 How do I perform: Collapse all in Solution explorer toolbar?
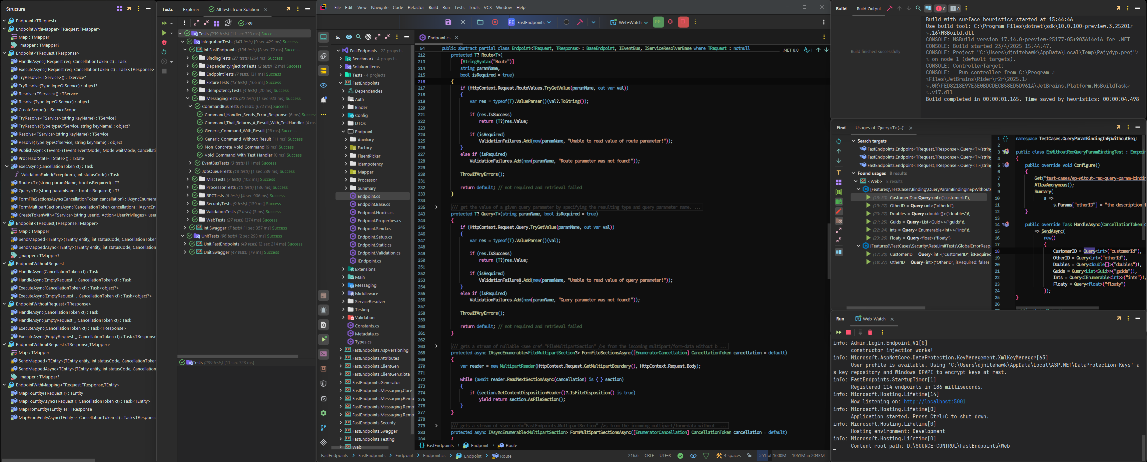click(387, 37)
